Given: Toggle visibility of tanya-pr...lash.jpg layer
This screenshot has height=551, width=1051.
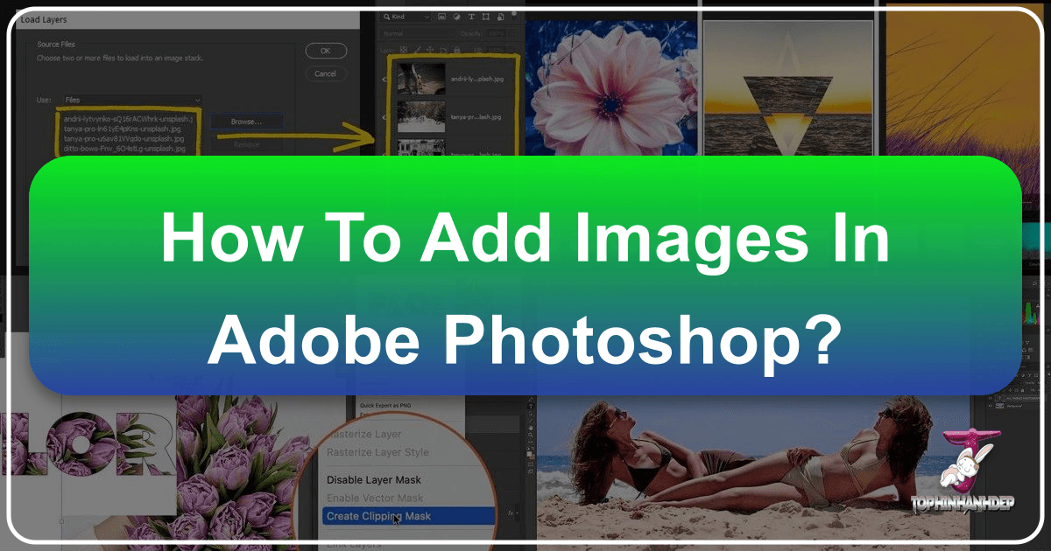Looking at the screenshot, I should pyautogui.click(x=386, y=115).
